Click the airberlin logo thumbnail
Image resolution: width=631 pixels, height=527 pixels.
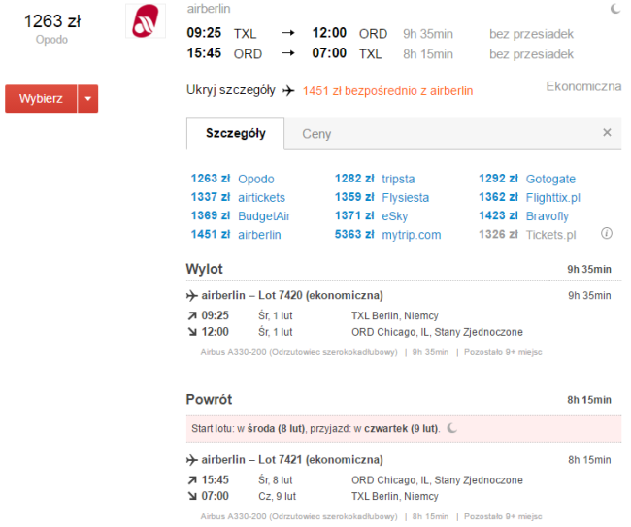coord(146,21)
